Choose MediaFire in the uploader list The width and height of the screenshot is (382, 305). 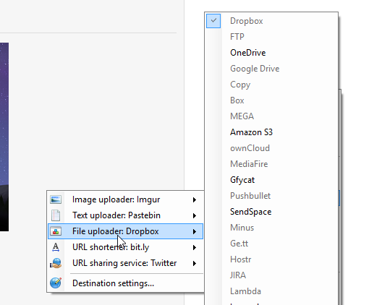[271, 164]
